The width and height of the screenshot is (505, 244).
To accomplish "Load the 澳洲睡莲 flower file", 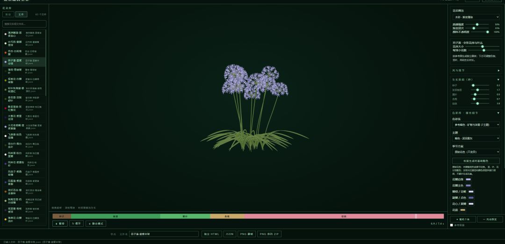I will coord(24,34).
